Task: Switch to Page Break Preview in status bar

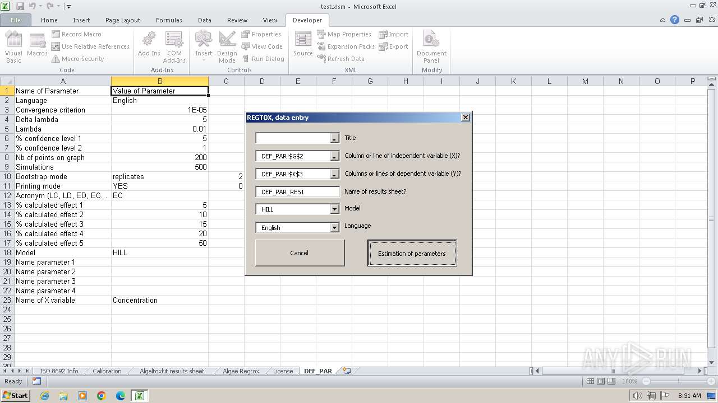Action: point(611,381)
